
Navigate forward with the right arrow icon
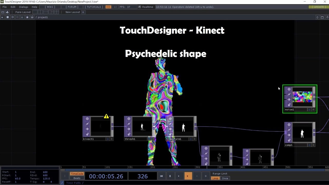click(x=17, y=17)
